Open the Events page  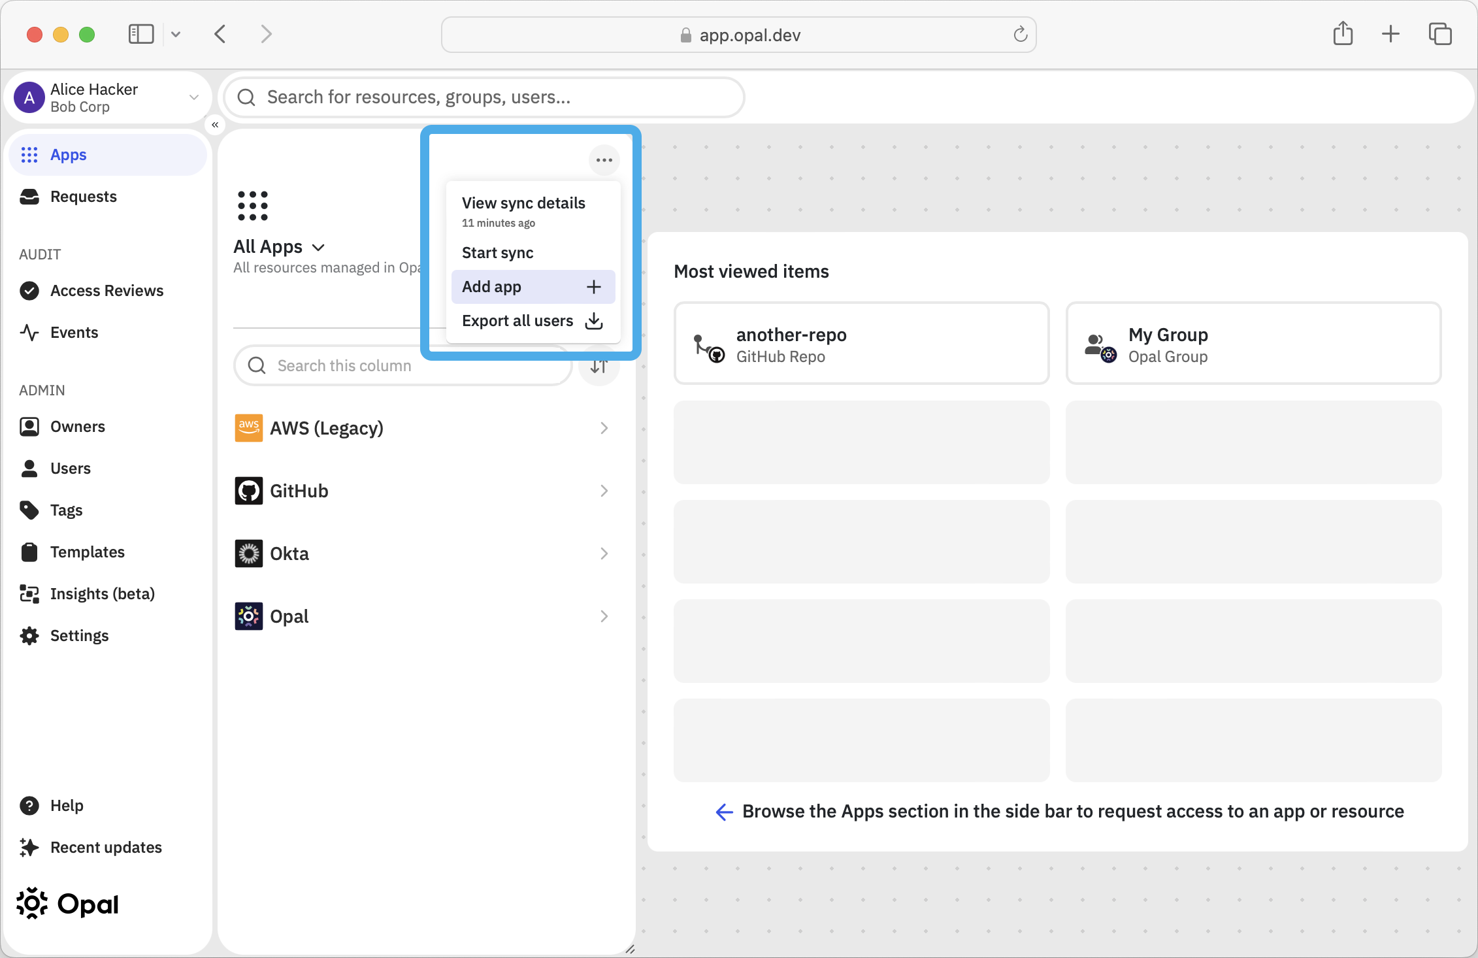tap(108, 333)
